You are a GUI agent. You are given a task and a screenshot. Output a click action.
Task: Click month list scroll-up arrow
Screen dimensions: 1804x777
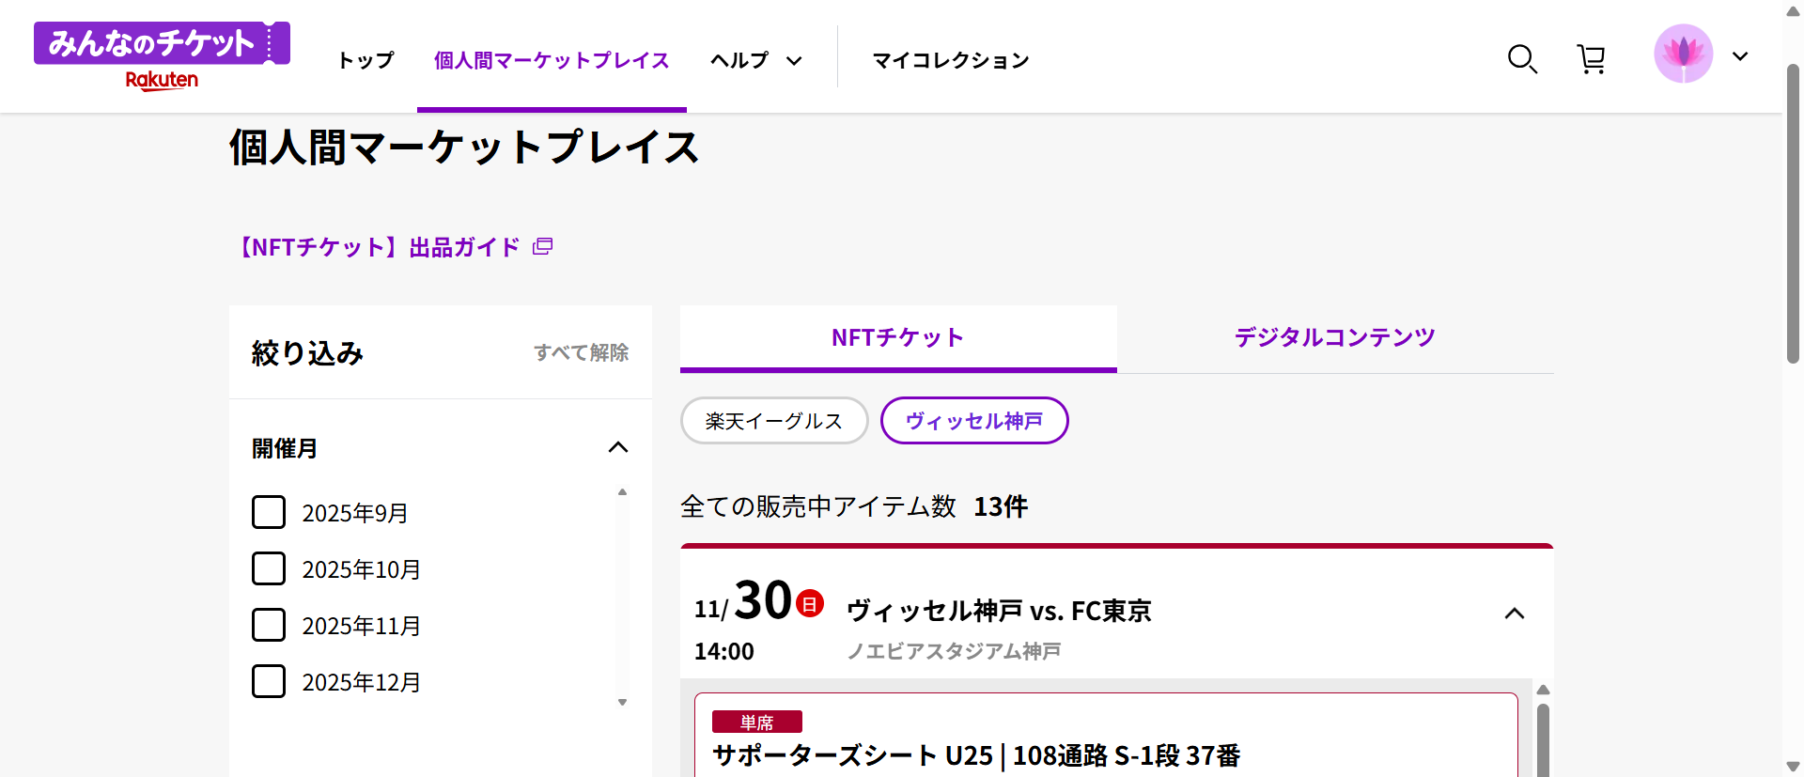point(622,492)
